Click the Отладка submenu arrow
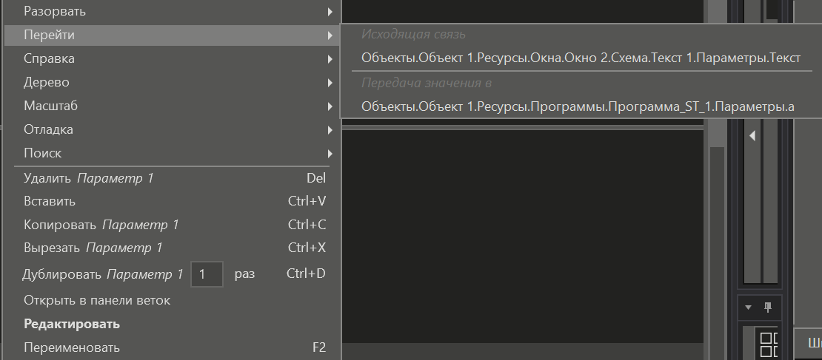Viewport: 822px width, 360px height. pos(330,130)
